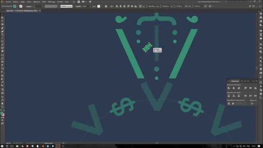
Task: Open the graphic Style dropdown arrow
Action: pos(102,7)
